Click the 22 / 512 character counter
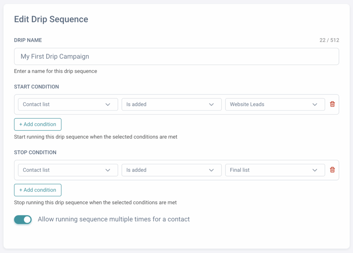The width and height of the screenshot is (353, 253). click(x=329, y=40)
